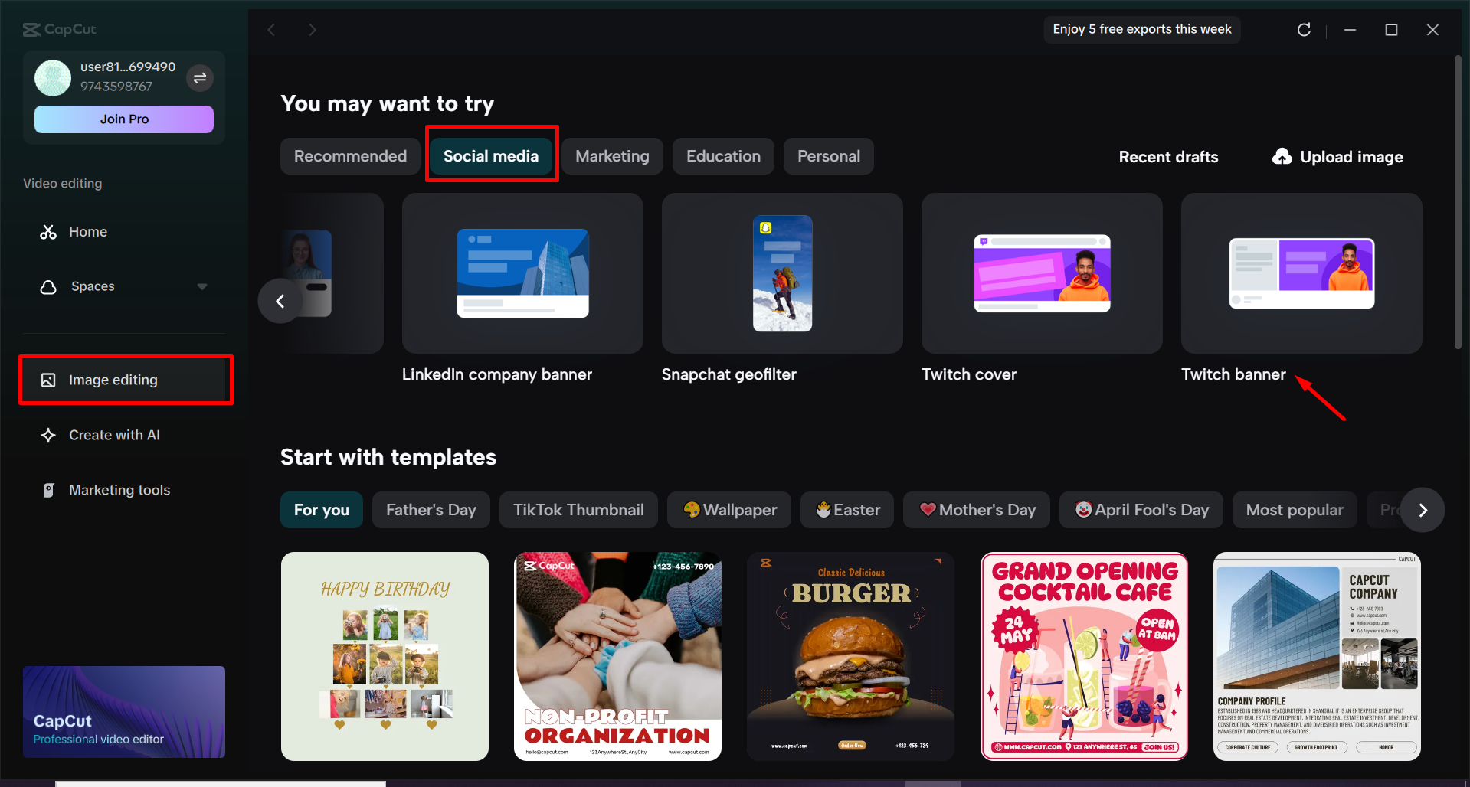This screenshot has width=1470, height=787.
Task: Click the account switch icon beside the username
Action: click(200, 78)
